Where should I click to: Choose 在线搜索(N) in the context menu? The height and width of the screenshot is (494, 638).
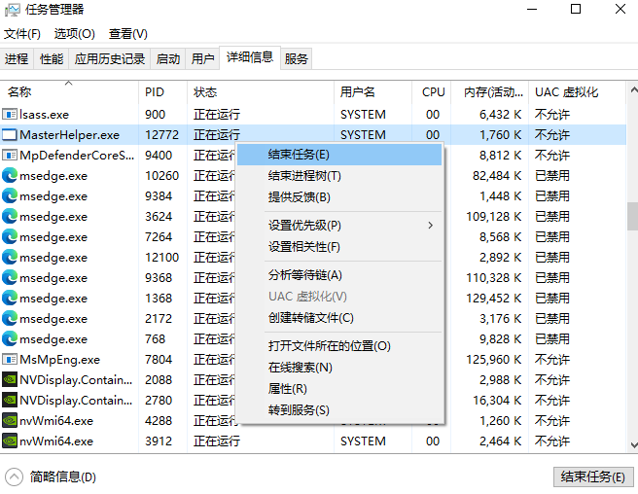tap(339, 368)
